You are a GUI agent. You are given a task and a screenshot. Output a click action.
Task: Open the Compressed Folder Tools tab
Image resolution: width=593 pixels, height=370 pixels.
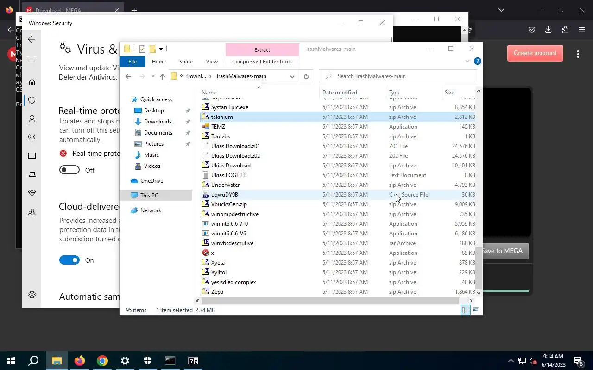262,62
